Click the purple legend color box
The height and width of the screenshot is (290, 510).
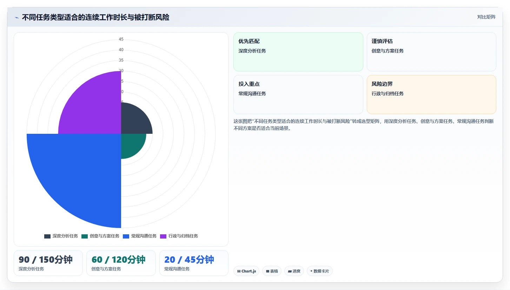163,236
